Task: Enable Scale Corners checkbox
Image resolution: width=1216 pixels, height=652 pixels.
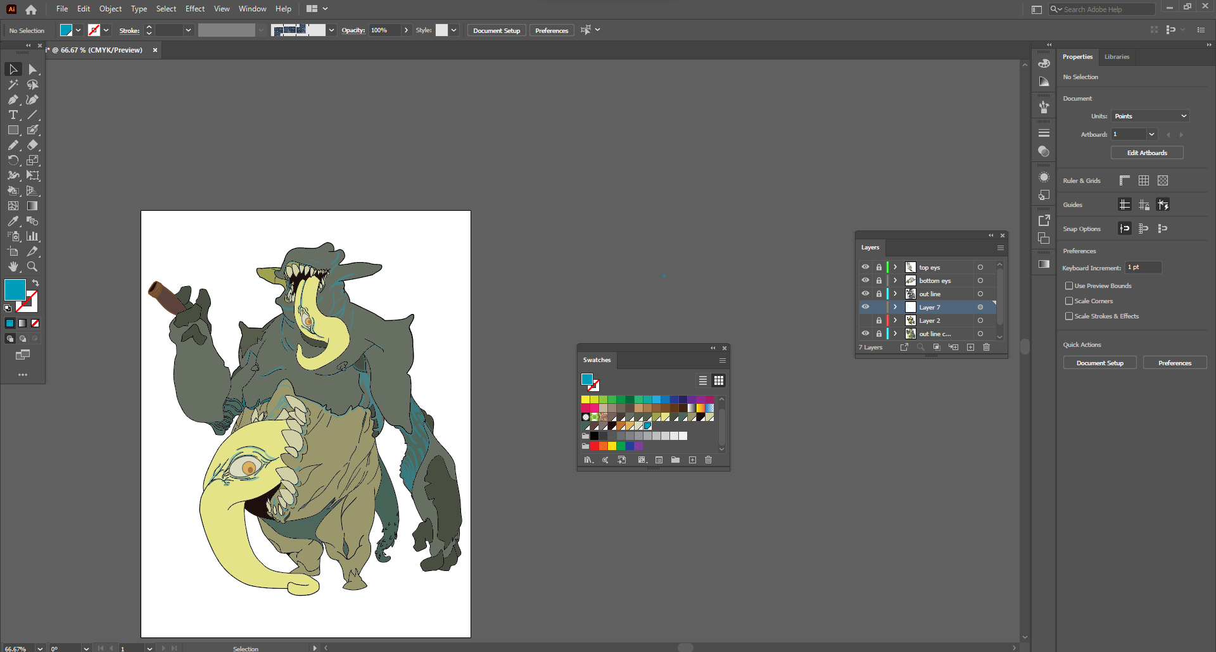Action: click(1069, 301)
